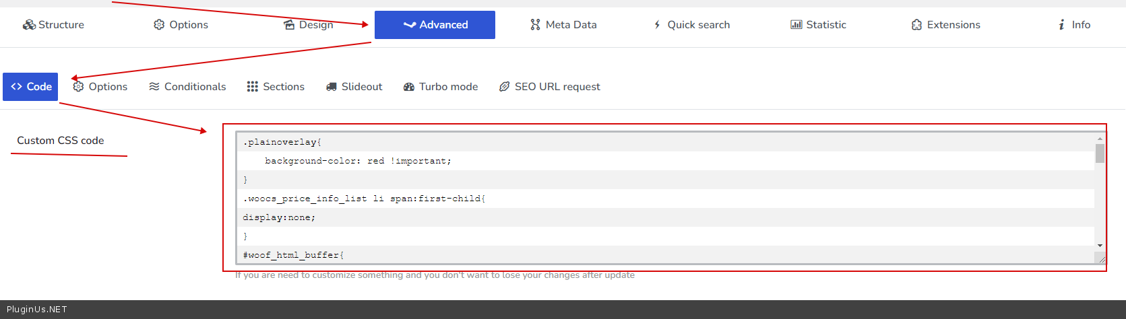
Task: Click the Extensions puzzle icon
Action: click(916, 25)
